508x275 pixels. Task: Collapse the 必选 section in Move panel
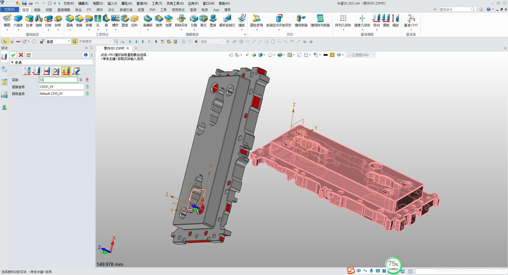(x=12, y=62)
